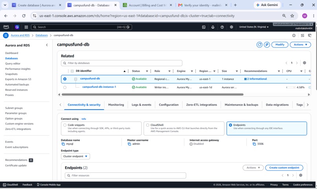
Task: Open the Amazon Q icon beside the AWS logo
Action: tap(17, 27)
